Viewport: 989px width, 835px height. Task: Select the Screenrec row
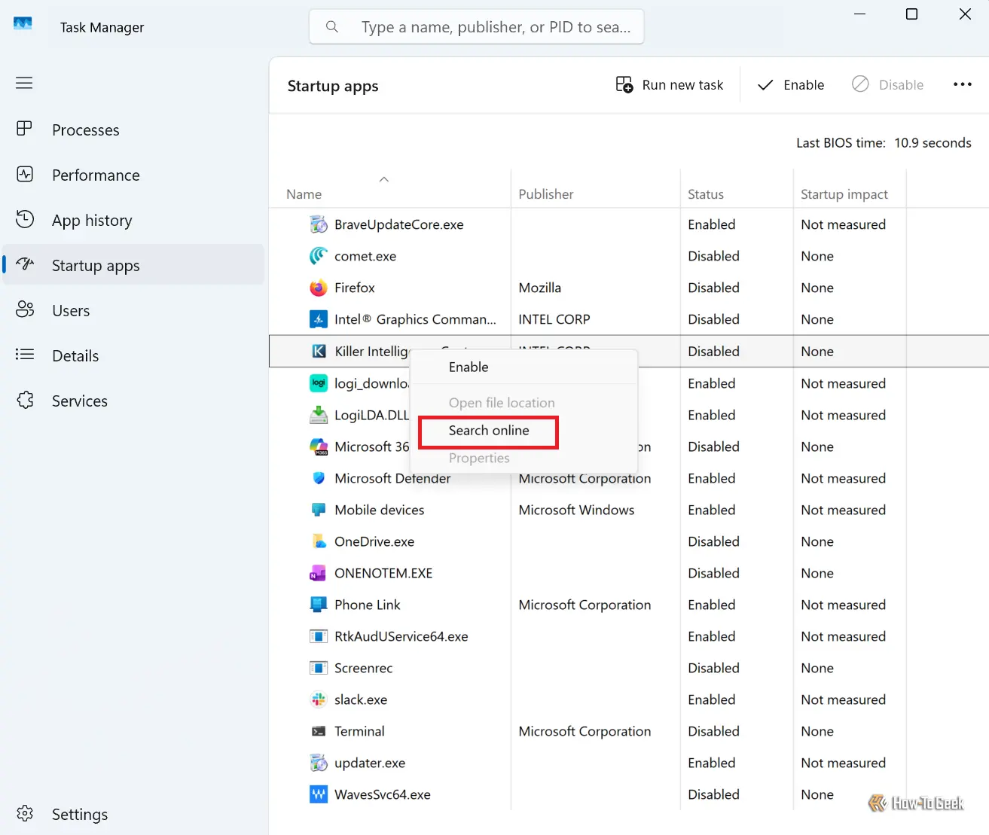click(x=629, y=668)
